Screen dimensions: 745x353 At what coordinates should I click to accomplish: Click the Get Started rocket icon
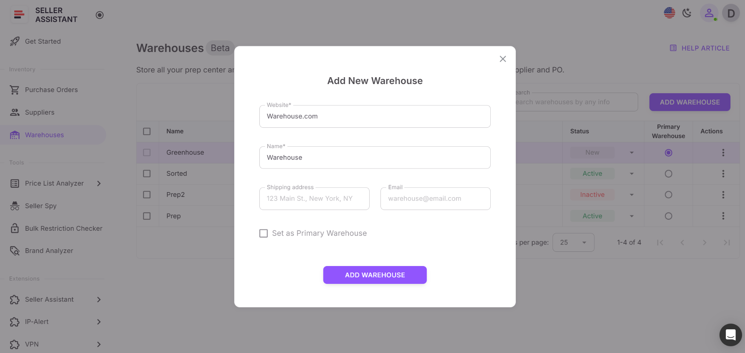click(15, 41)
